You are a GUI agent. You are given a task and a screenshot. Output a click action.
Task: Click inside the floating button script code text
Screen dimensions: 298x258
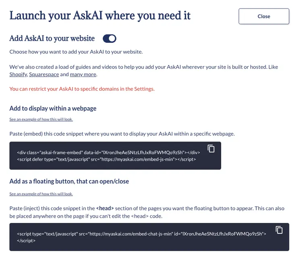pos(141,233)
